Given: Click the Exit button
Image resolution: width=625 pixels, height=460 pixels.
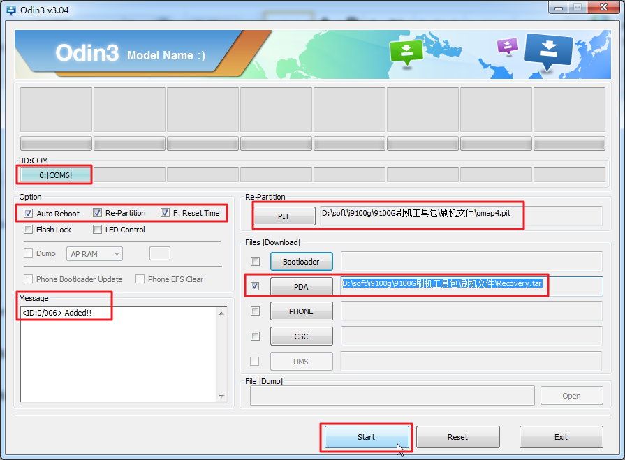Looking at the screenshot, I should [561, 437].
